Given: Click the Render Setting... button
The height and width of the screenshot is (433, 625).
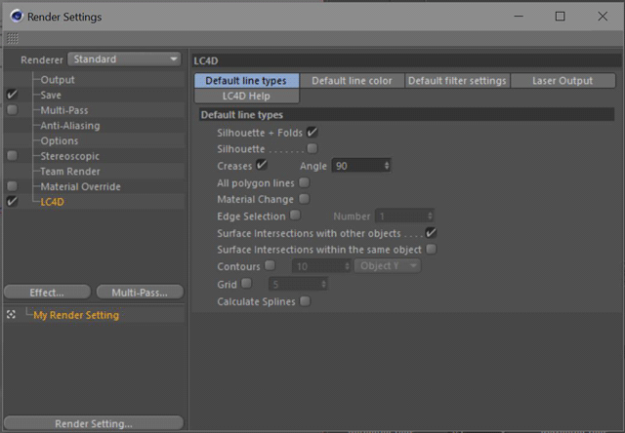Looking at the screenshot, I should pyautogui.click(x=94, y=423).
